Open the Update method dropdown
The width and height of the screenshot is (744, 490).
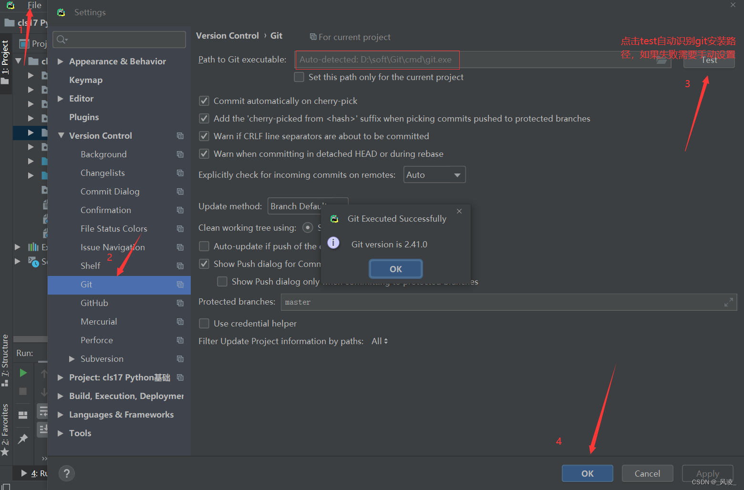[x=308, y=206]
